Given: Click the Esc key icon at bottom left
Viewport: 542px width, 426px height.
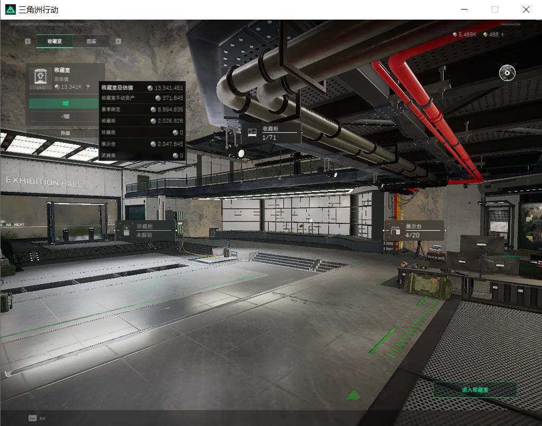Looking at the screenshot, I should 32,418.
